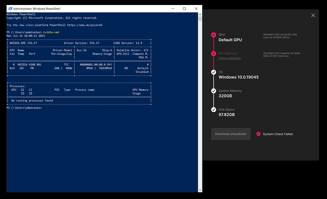Click the PowerShell window title text
The image size is (327, 199).
point(37,9)
